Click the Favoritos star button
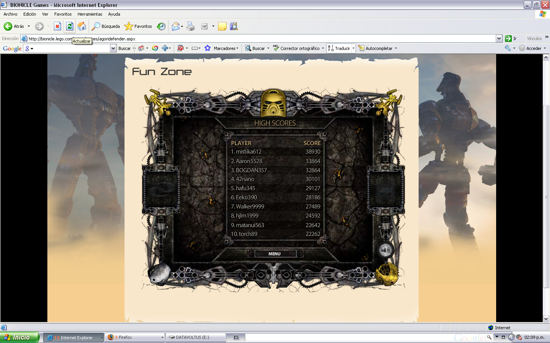The image size is (550, 343). (x=138, y=26)
